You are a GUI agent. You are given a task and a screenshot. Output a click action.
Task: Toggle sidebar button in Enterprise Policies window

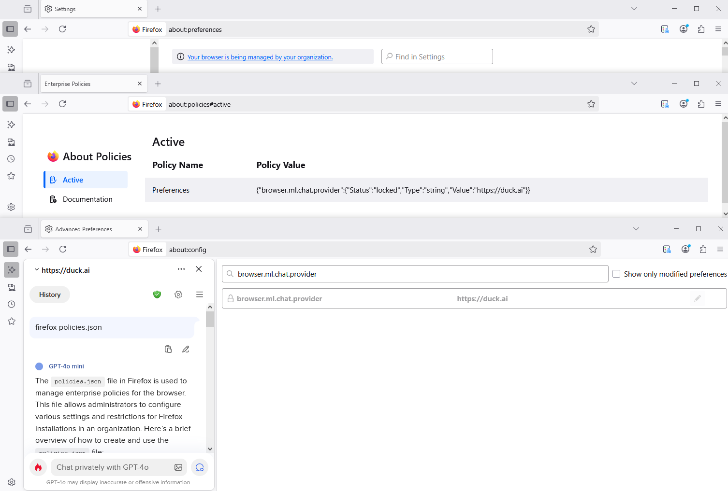coord(10,104)
